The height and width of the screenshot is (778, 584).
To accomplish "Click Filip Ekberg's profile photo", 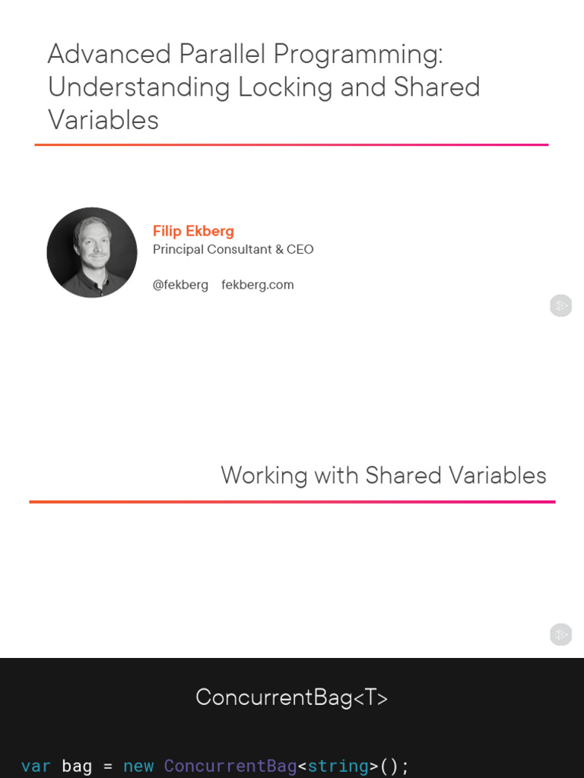I will click(92, 252).
